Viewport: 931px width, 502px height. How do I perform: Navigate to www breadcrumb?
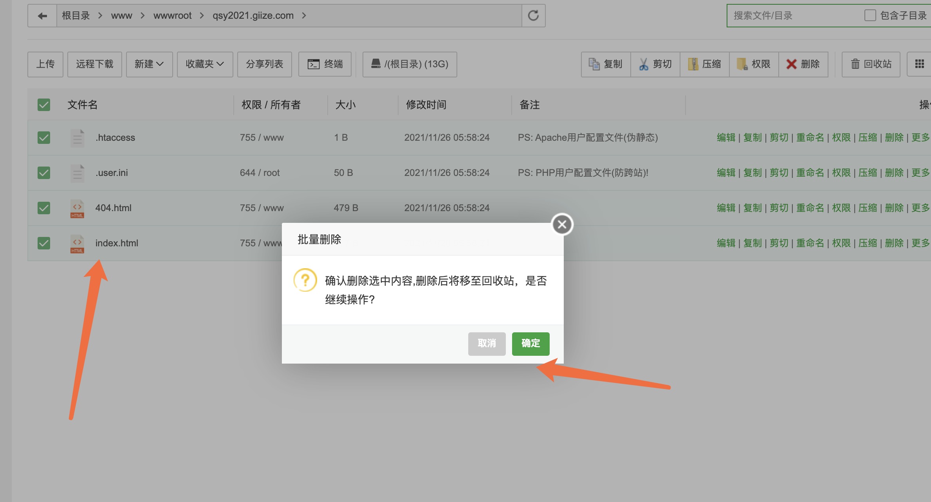point(121,16)
